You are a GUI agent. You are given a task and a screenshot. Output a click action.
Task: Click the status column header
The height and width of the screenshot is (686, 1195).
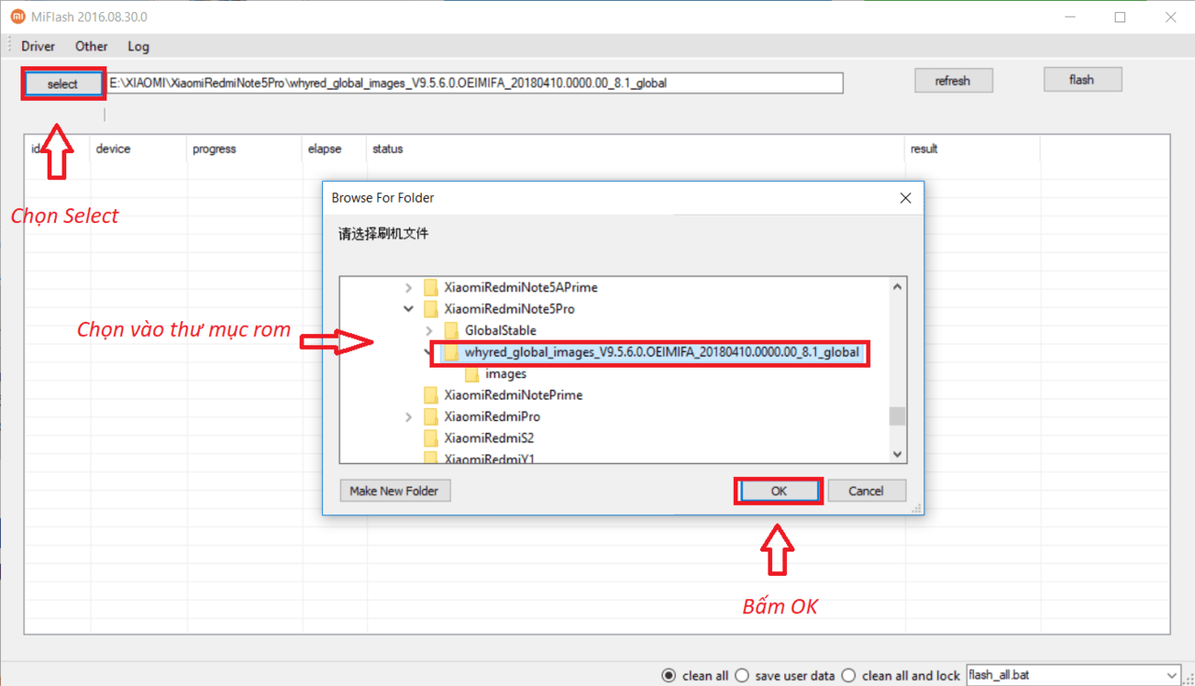387,149
